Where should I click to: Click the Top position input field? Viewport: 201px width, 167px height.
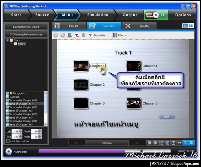(15, 137)
